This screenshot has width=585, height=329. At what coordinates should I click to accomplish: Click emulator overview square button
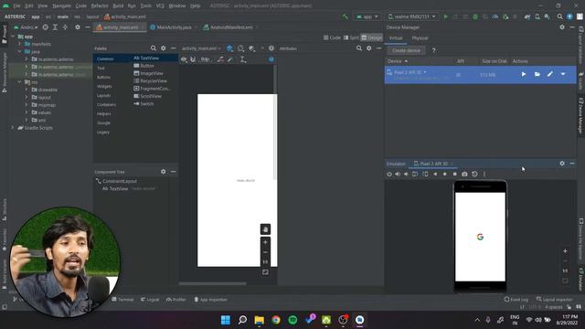click(x=454, y=175)
